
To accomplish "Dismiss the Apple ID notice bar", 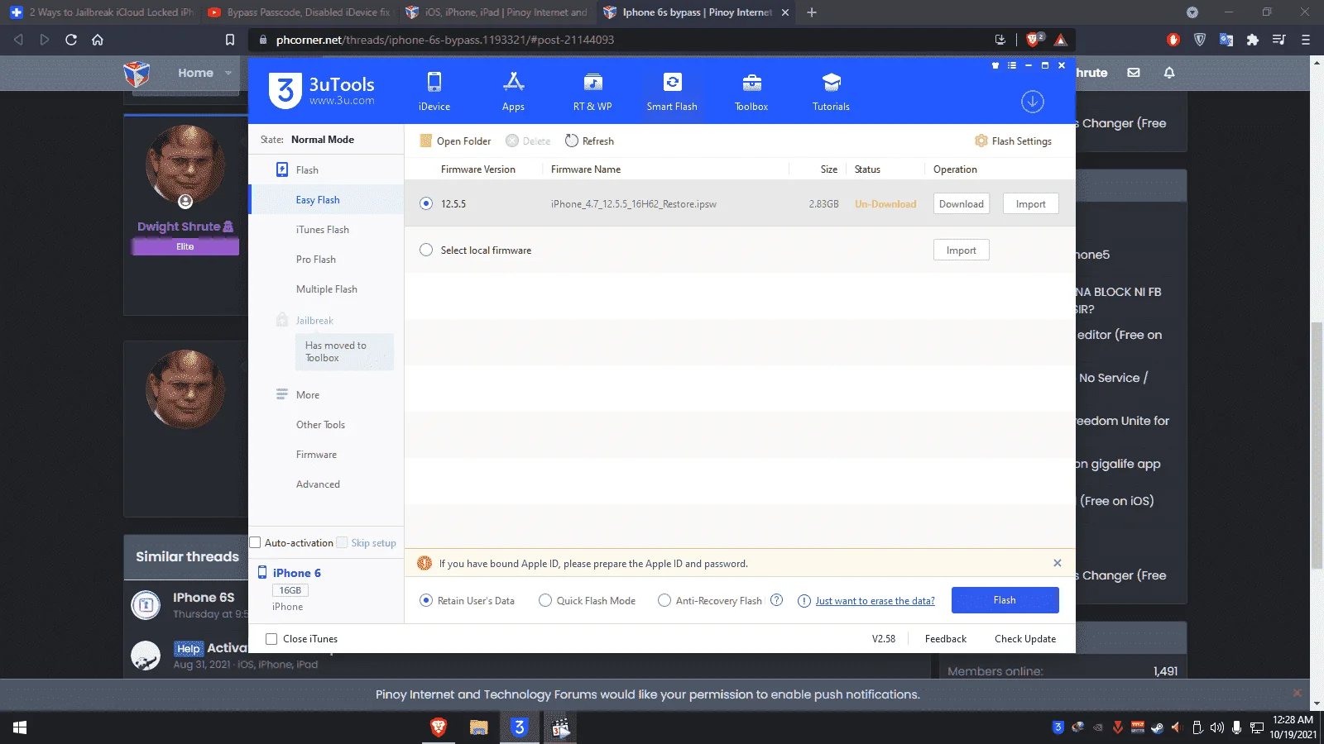I will [1057, 563].
